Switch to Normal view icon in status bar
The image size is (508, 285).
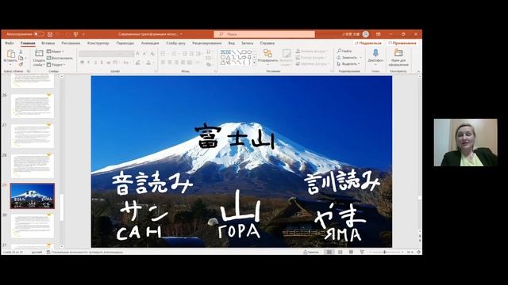click(329, 252)
